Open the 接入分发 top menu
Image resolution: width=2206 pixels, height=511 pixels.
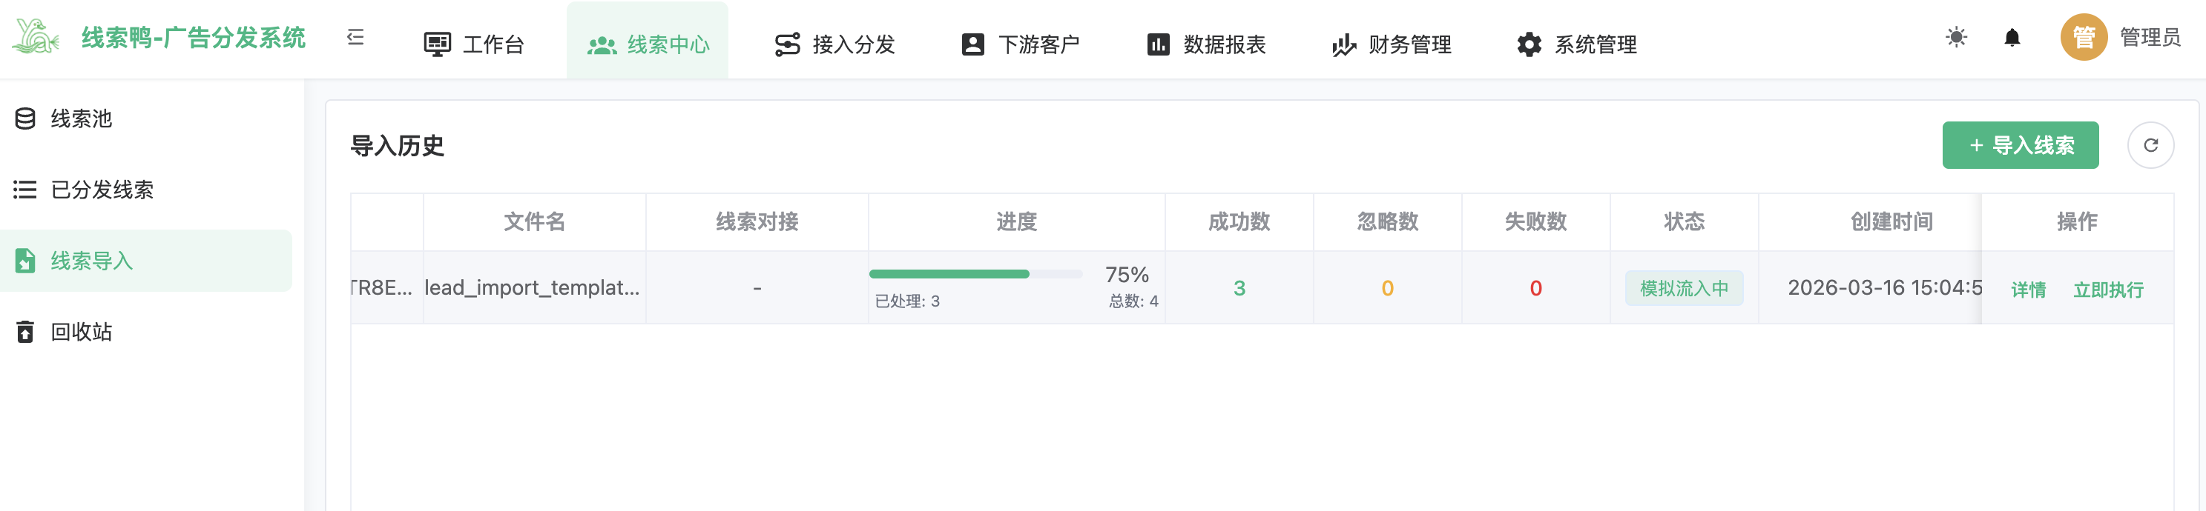[x=834, y=44]
